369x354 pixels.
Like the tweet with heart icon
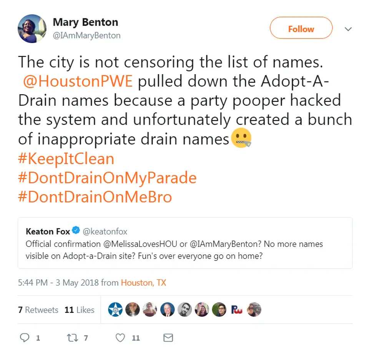point(121,338)
